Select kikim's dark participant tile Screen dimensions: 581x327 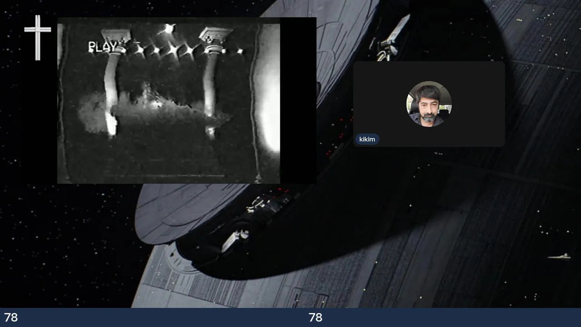[x=429, y=104]
